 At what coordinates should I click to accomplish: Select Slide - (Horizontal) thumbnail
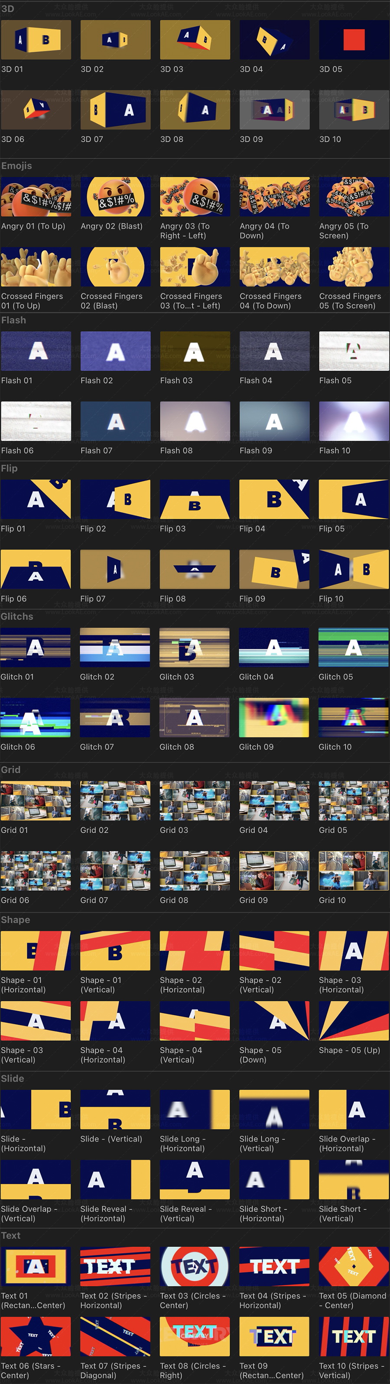pos(36,1110)
